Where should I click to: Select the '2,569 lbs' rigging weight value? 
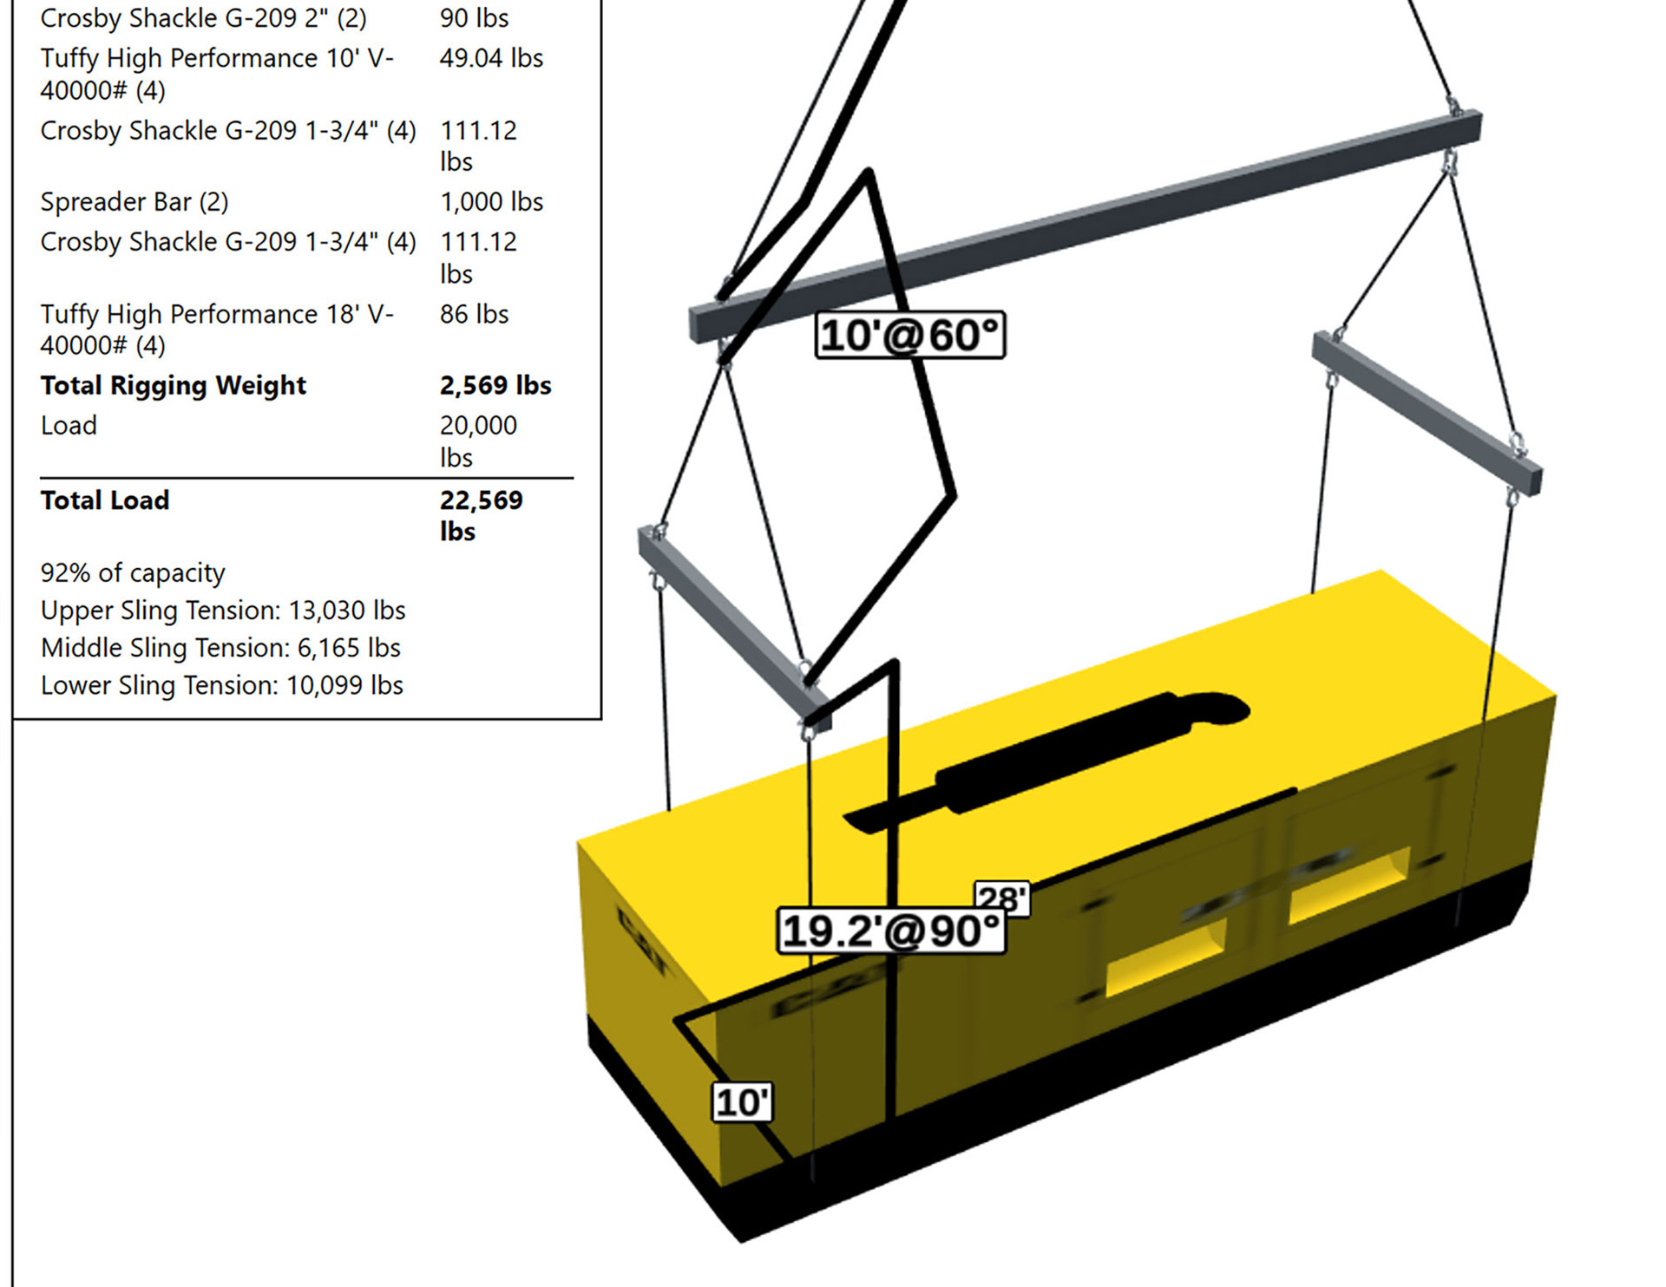(x=495, y=385)
